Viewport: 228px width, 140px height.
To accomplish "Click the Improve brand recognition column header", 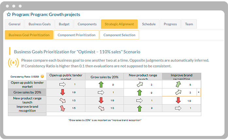I will [182, 76].
